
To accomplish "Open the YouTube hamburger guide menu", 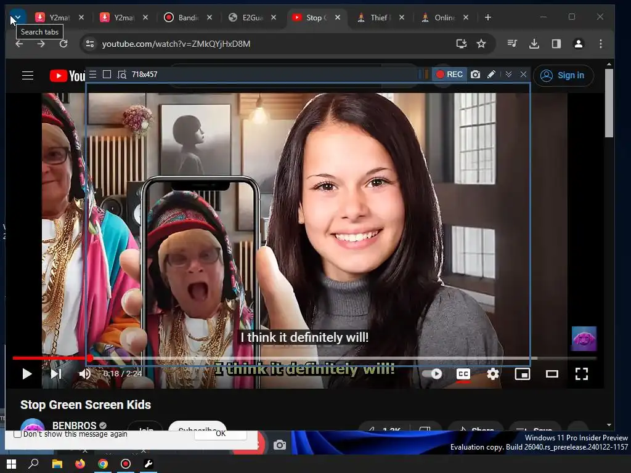I will [28, 75].
